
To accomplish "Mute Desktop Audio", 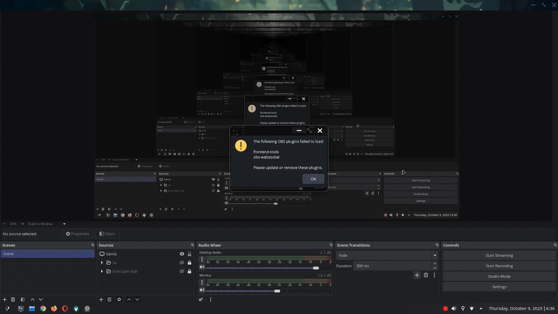I will point(202,267).
